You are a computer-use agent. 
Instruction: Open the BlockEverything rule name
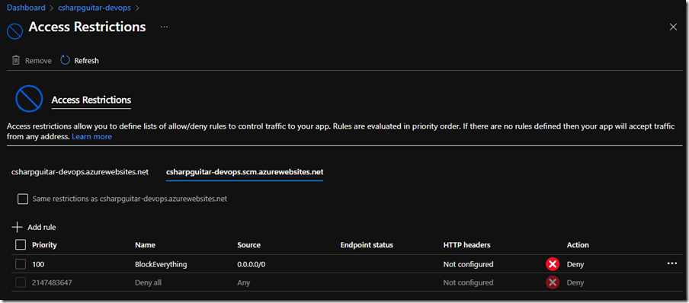click(161, 264)
